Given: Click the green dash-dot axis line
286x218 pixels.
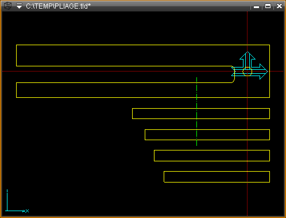Looking at the screenshot, I should (x=196, y=112).
